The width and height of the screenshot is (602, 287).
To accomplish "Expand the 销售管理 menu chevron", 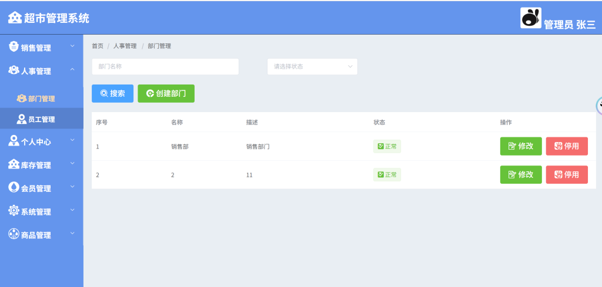I will 72,46.
